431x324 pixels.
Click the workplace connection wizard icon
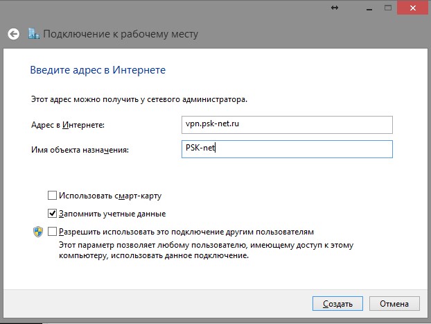click(34, 33)
